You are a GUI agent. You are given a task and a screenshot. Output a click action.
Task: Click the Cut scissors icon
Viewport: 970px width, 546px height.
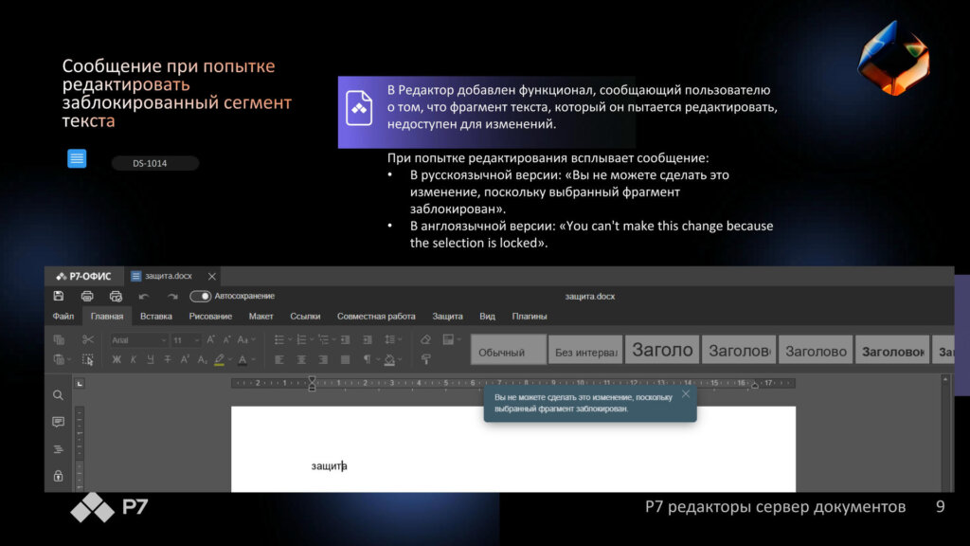click(87, 339)
